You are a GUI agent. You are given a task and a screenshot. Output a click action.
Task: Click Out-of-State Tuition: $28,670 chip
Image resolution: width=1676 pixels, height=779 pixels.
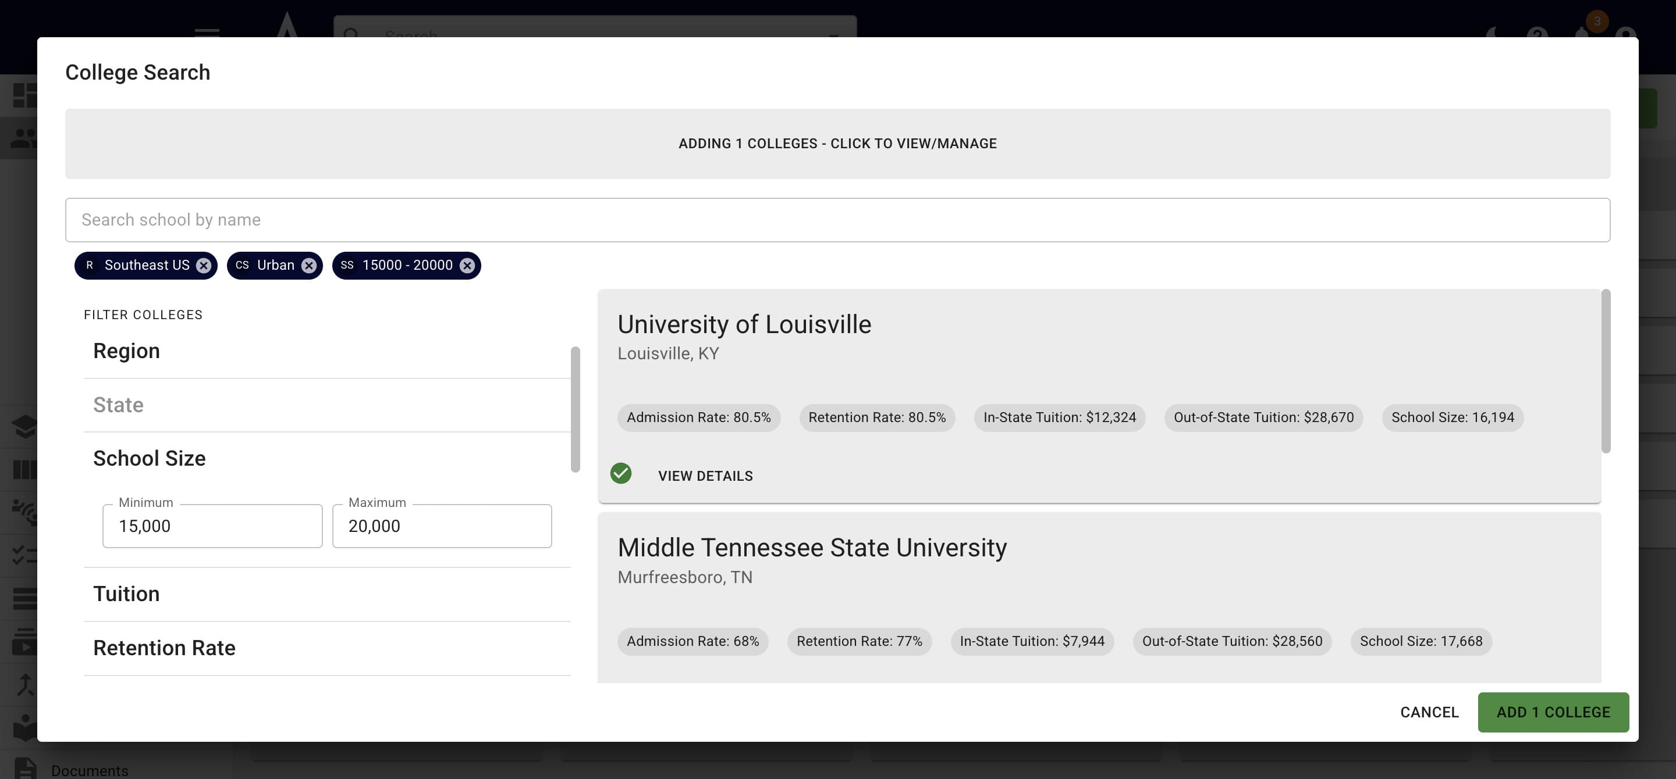[1263, 417]
